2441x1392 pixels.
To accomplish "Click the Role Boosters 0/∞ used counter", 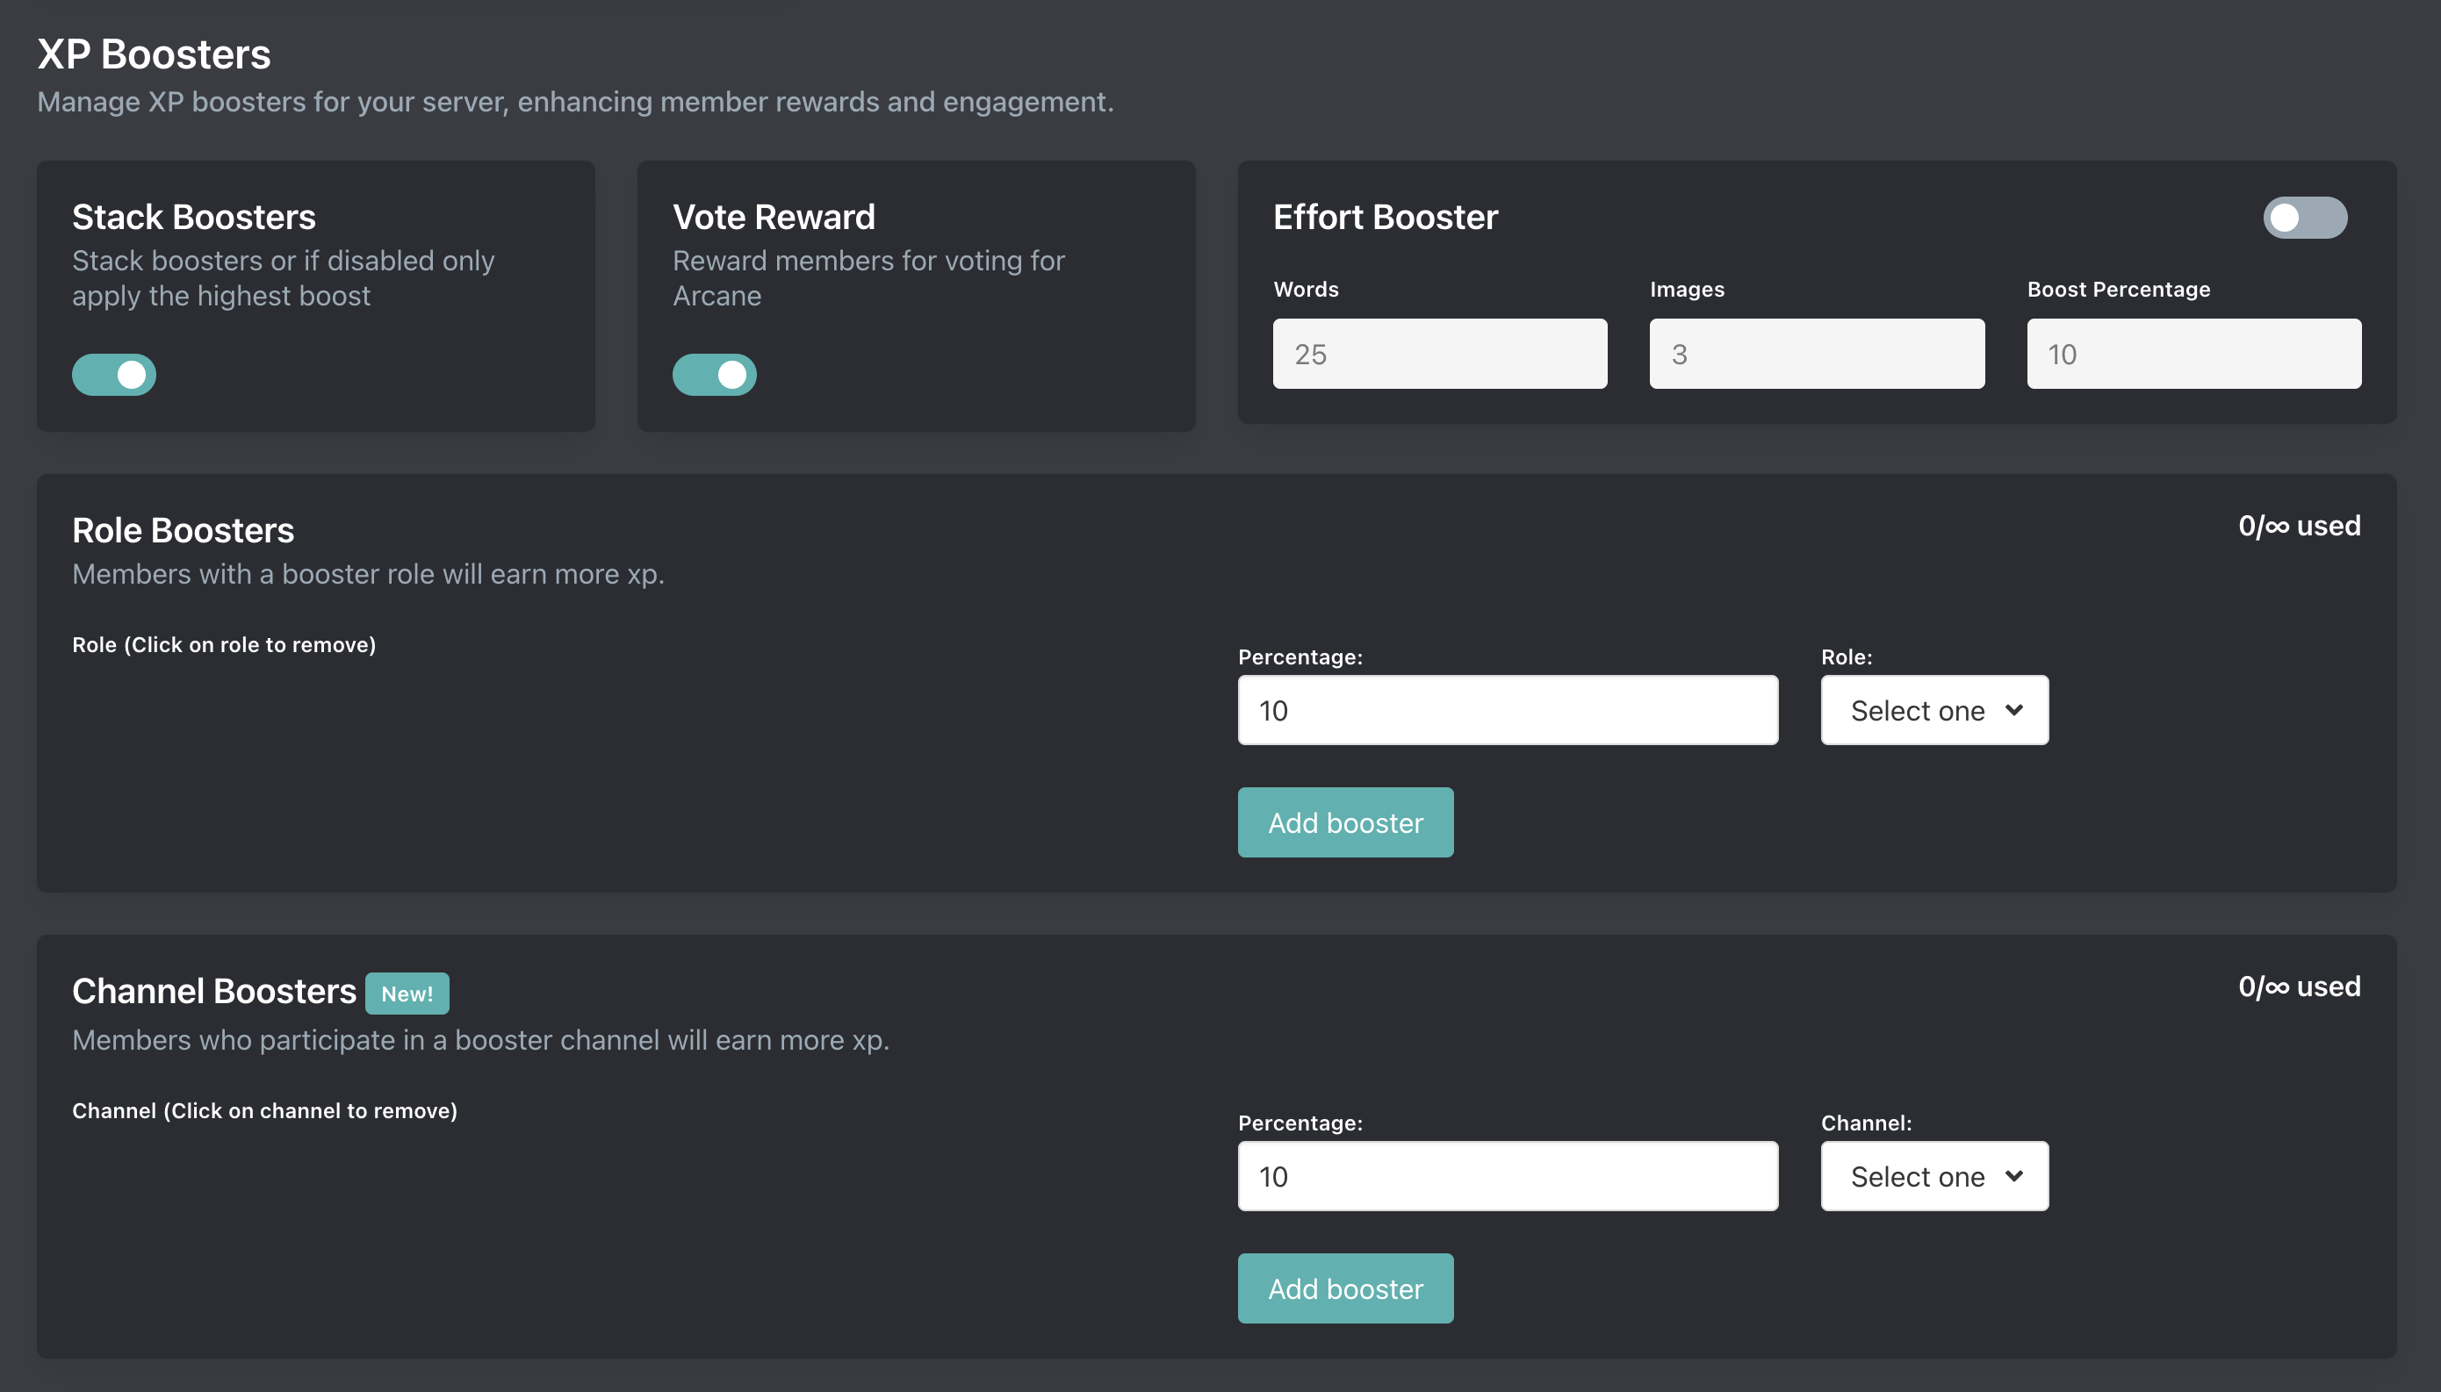I will 2299,526.
